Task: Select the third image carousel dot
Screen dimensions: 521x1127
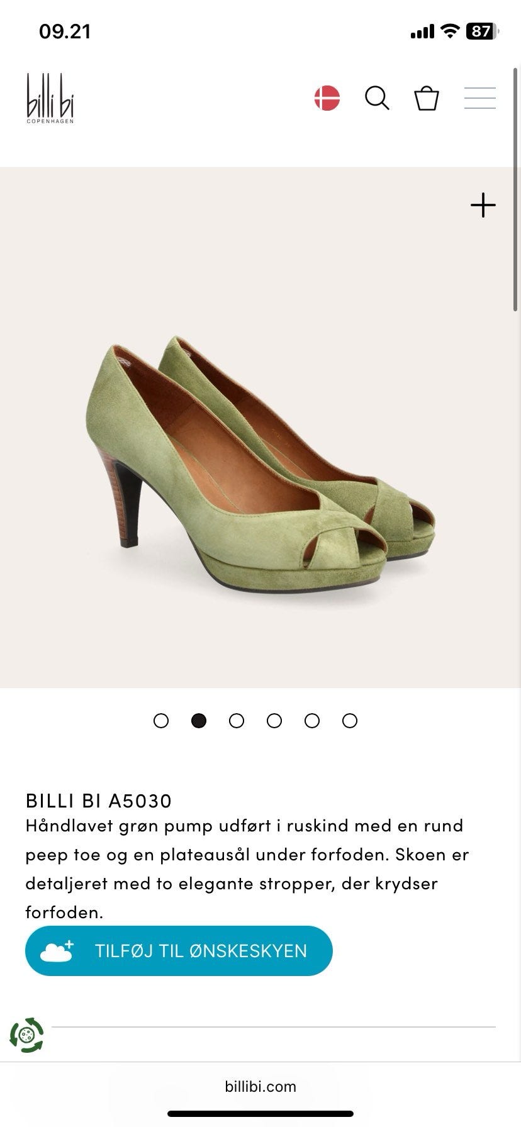Action: (237, 721)
